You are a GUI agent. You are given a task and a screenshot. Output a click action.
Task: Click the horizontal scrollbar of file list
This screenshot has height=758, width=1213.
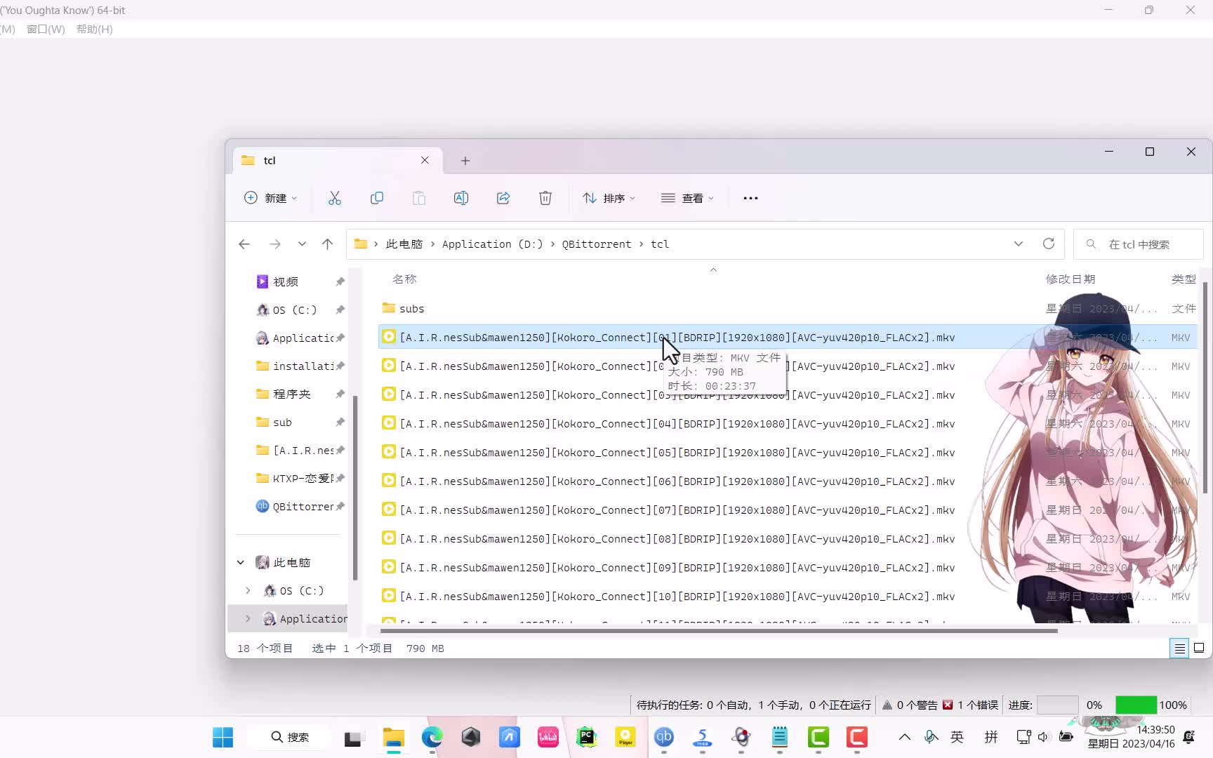pyautogui.click(x=719, y=630)
